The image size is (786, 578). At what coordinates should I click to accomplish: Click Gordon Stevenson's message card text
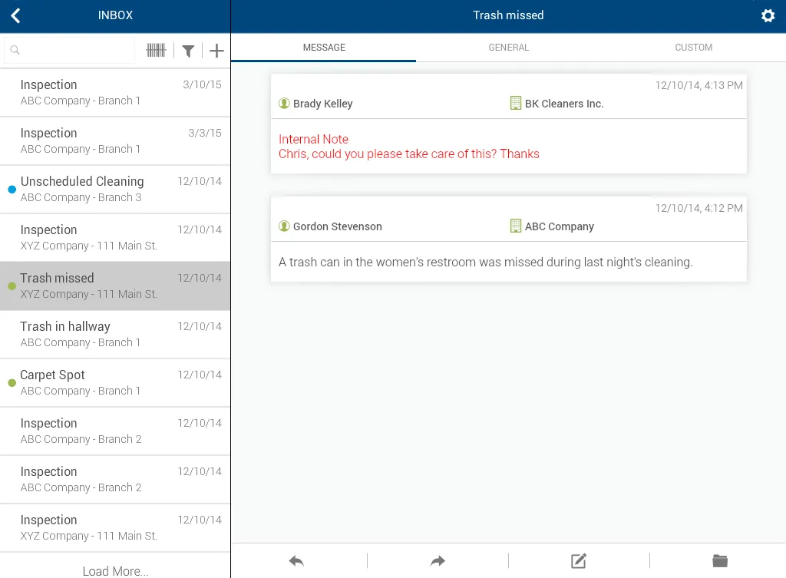(485, 263)
